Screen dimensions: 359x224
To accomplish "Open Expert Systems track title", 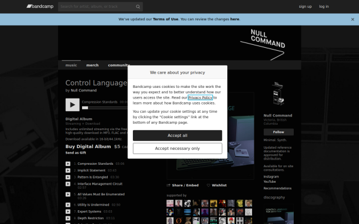I will [89, 211].
